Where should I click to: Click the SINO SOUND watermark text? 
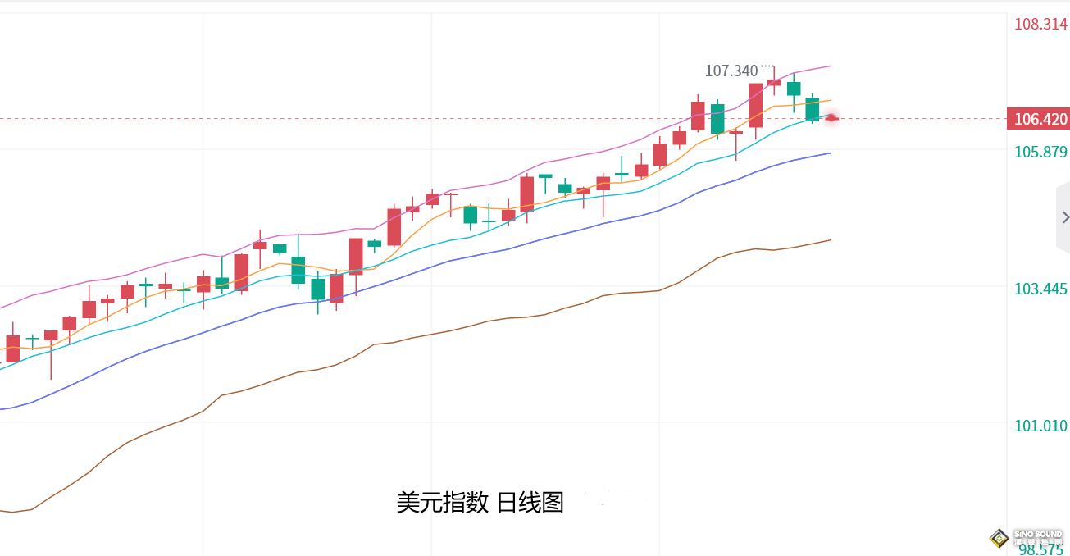tap(1037, 535)
